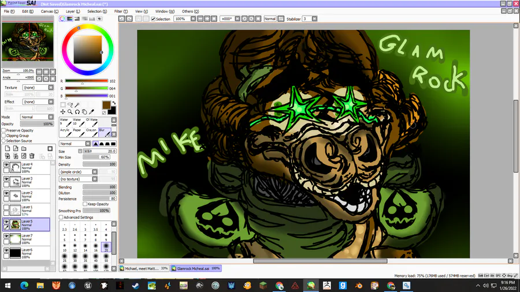Image resolution: width=520 pixels, height=292 pixels.
Task: Open the Stabilizer value dropdown
Action: pyautogui.click(x=314, y=19)
